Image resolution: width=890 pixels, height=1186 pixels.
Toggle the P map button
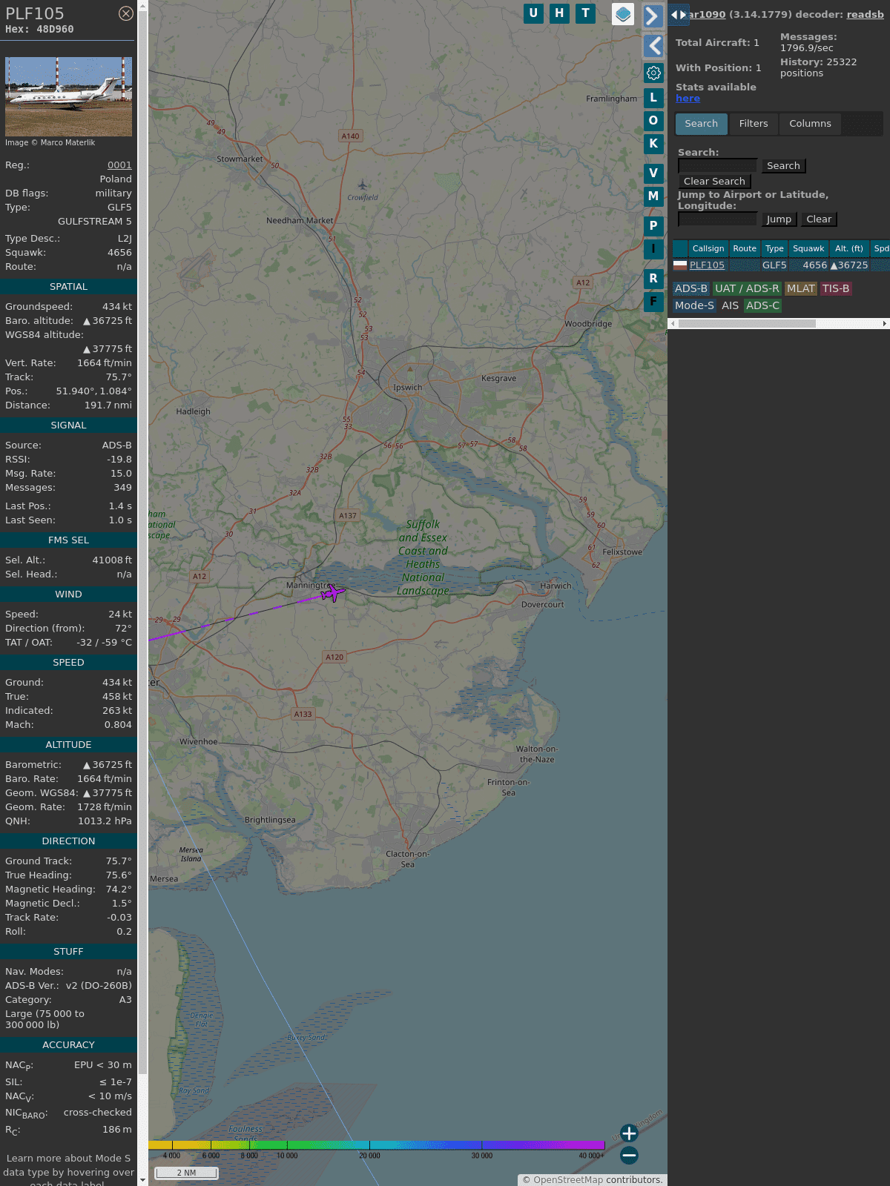click(x=653, y=225)
